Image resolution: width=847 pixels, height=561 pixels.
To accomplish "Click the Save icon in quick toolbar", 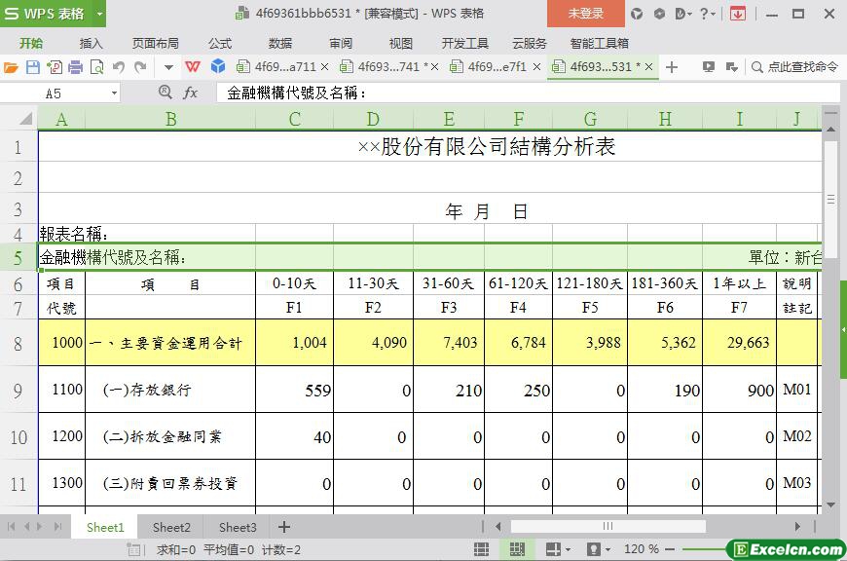I will point(32,67).
